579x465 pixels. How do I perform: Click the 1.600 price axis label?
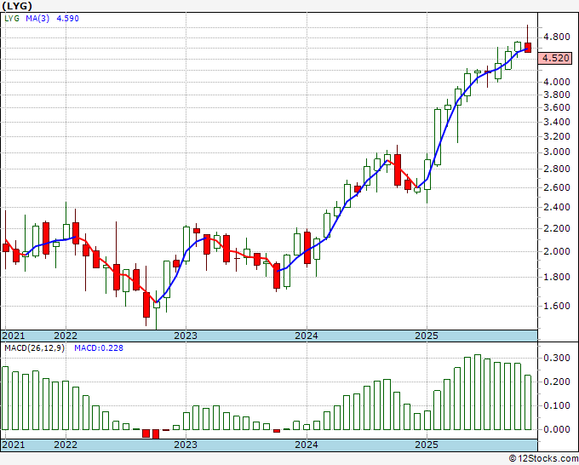(557, 306)
